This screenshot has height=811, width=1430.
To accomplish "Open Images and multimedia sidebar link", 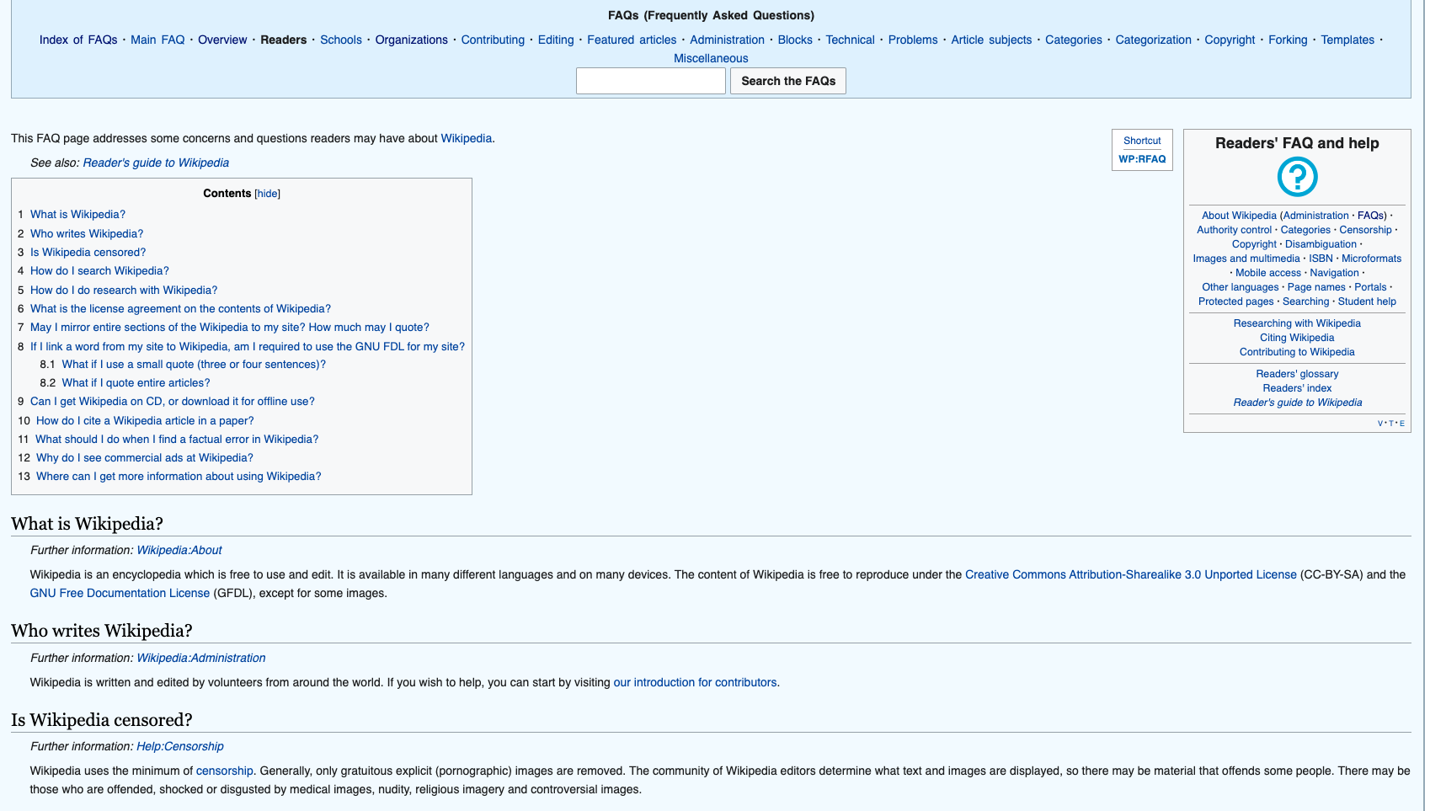I will 1246,259.
